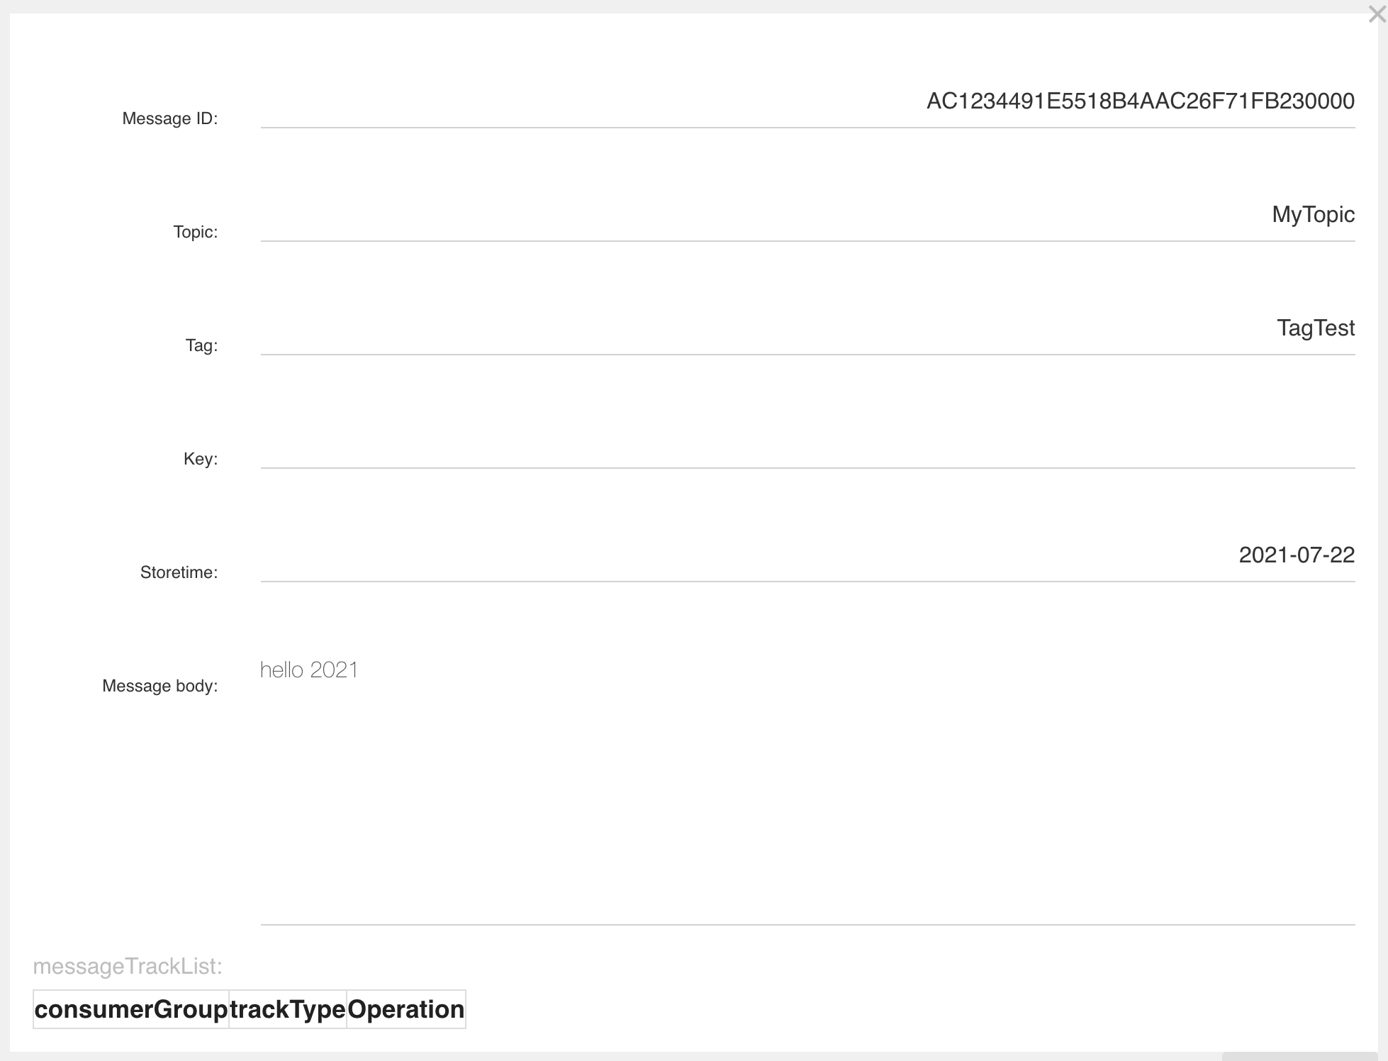Click the 'Storetime:' label

pyautogui.click(x=179, y=572)
